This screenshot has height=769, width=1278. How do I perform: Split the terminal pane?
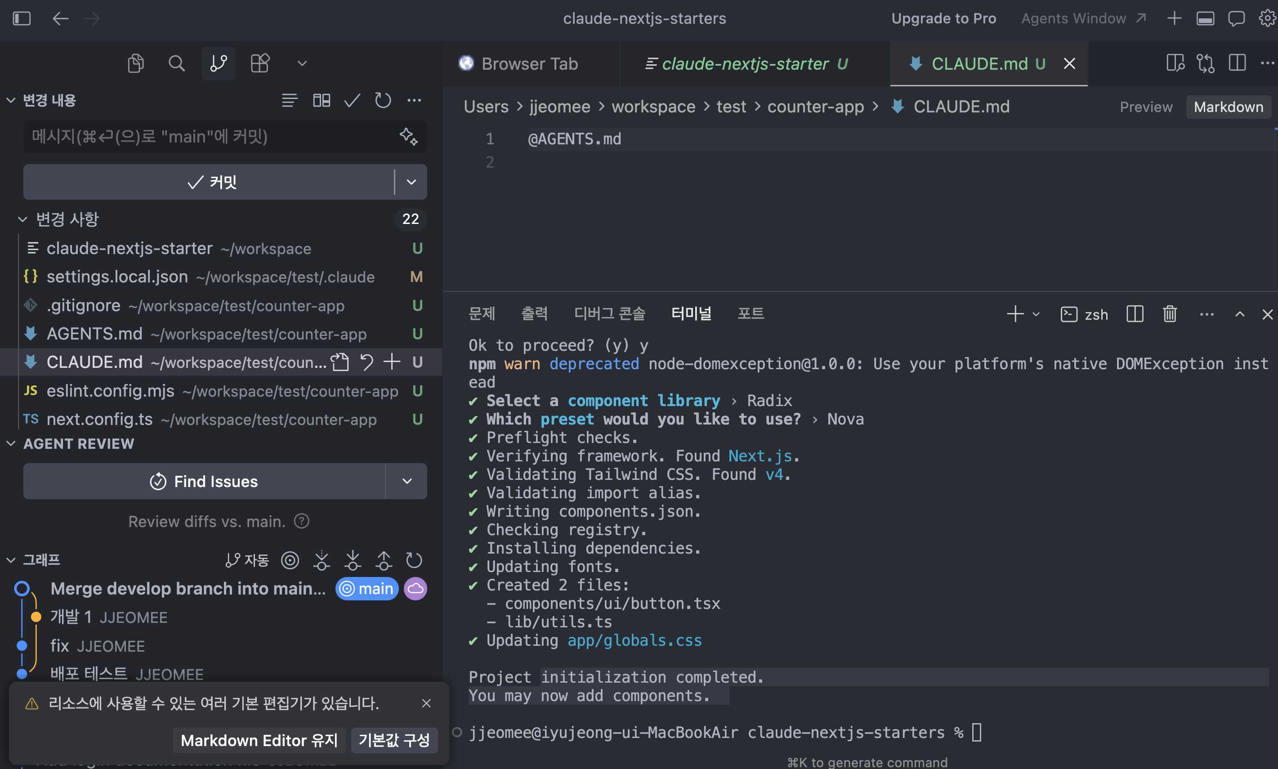coord(1135,314)
